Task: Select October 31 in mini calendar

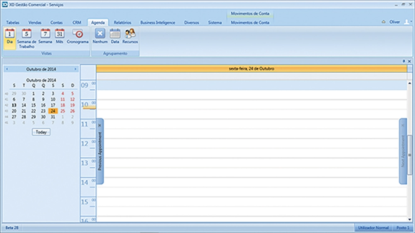Action: pos(53,117)
